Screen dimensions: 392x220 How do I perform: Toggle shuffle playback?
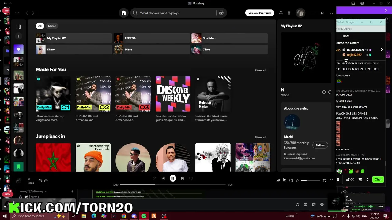(x=155, y=178)
